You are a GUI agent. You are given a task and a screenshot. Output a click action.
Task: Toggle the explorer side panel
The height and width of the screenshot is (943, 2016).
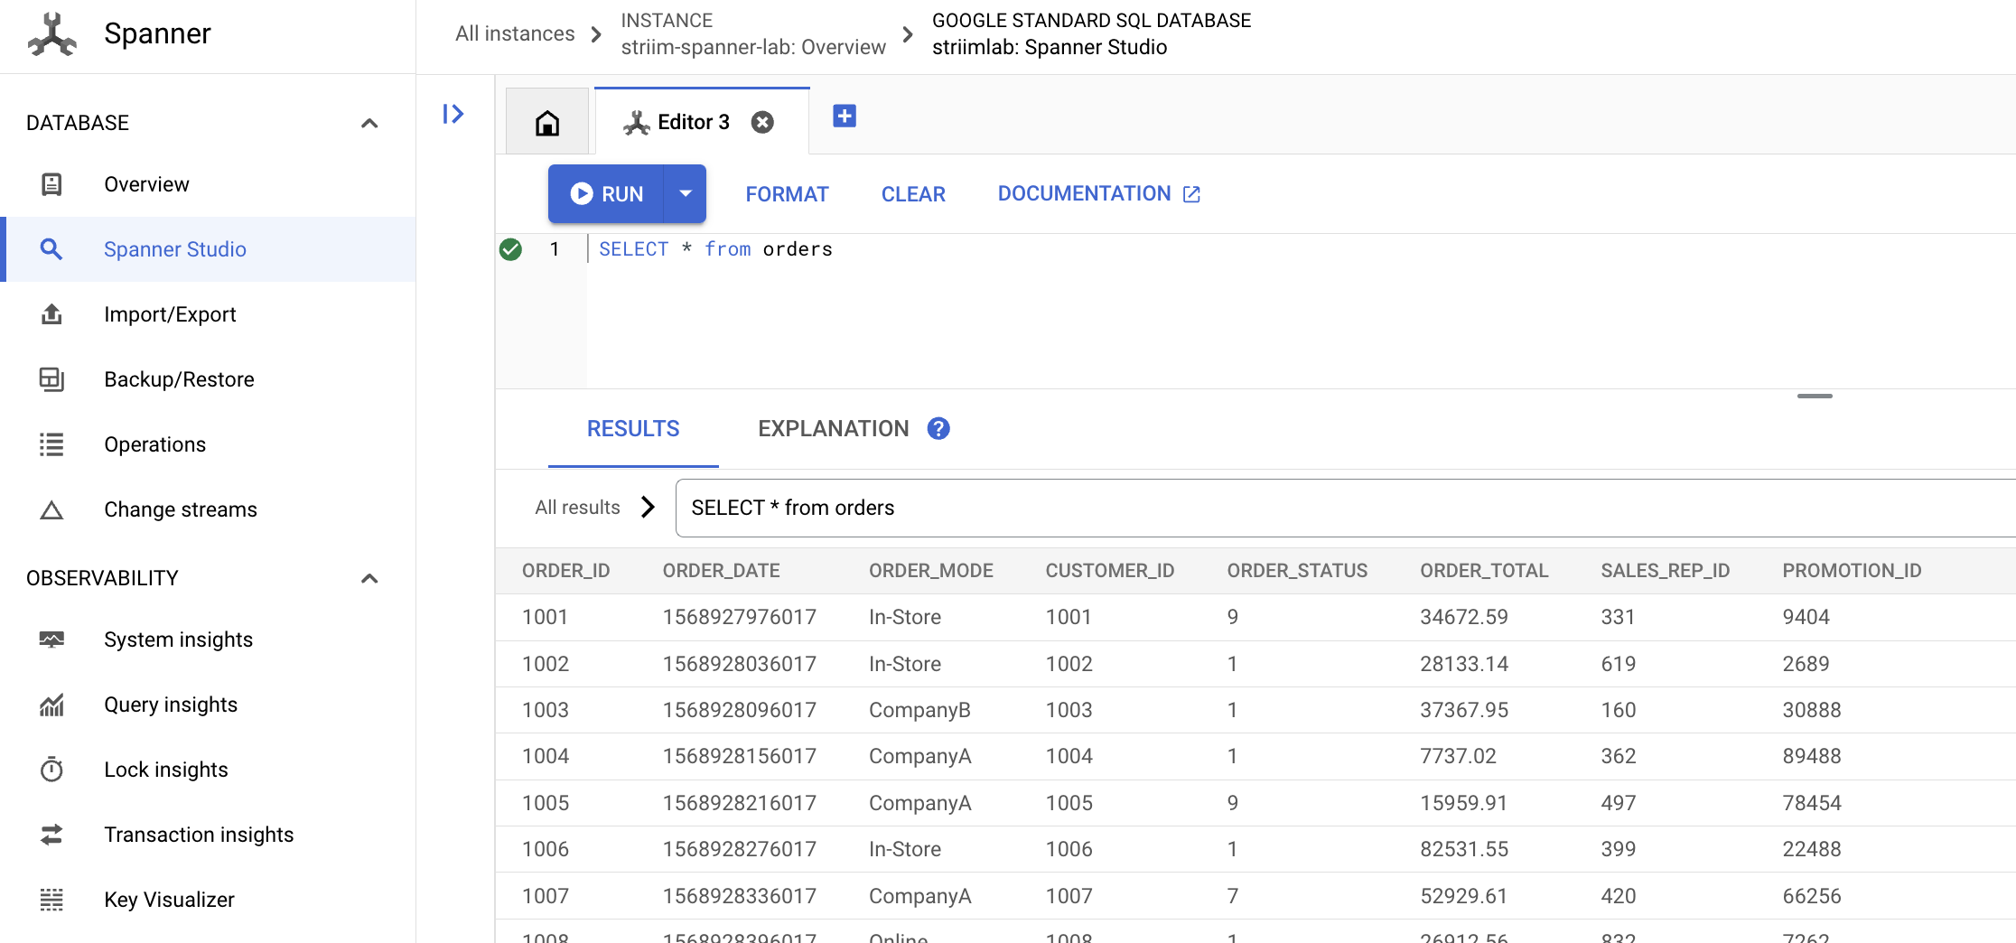pyautogui.click(x=453, y=114)
